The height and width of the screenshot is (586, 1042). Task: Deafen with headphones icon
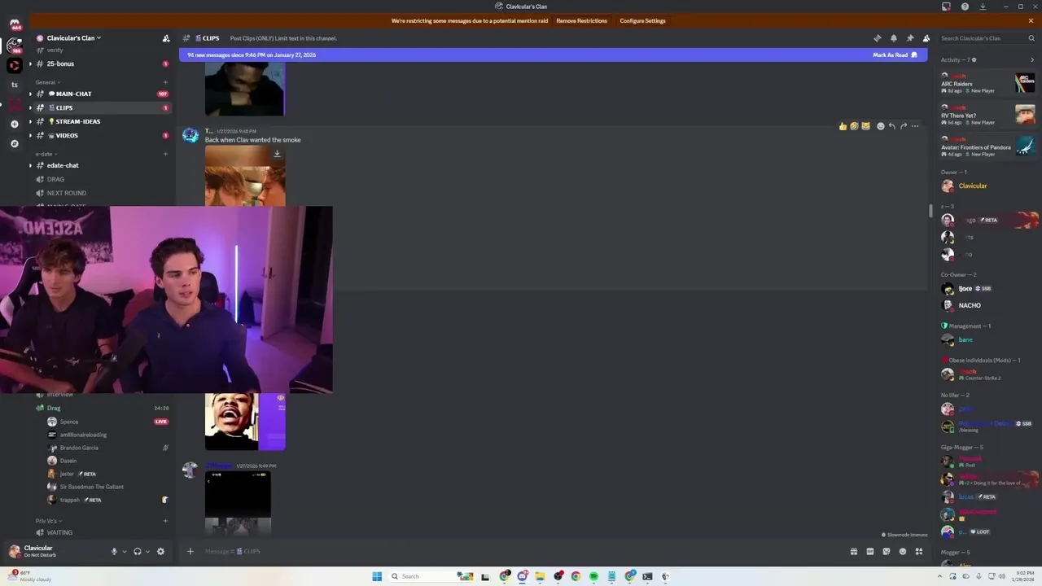pyautogui.click(x=137, y=551)
